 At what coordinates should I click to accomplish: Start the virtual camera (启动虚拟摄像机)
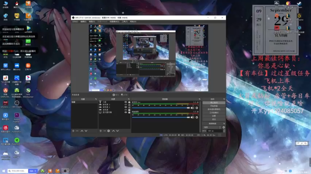(x=214, y=109)
